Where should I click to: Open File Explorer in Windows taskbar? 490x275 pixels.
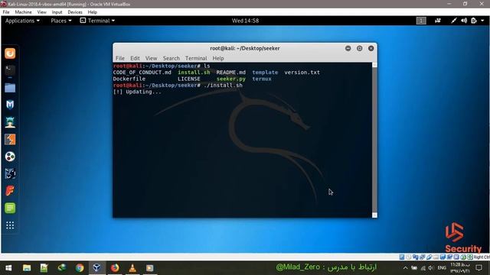(x=27, y=268)
